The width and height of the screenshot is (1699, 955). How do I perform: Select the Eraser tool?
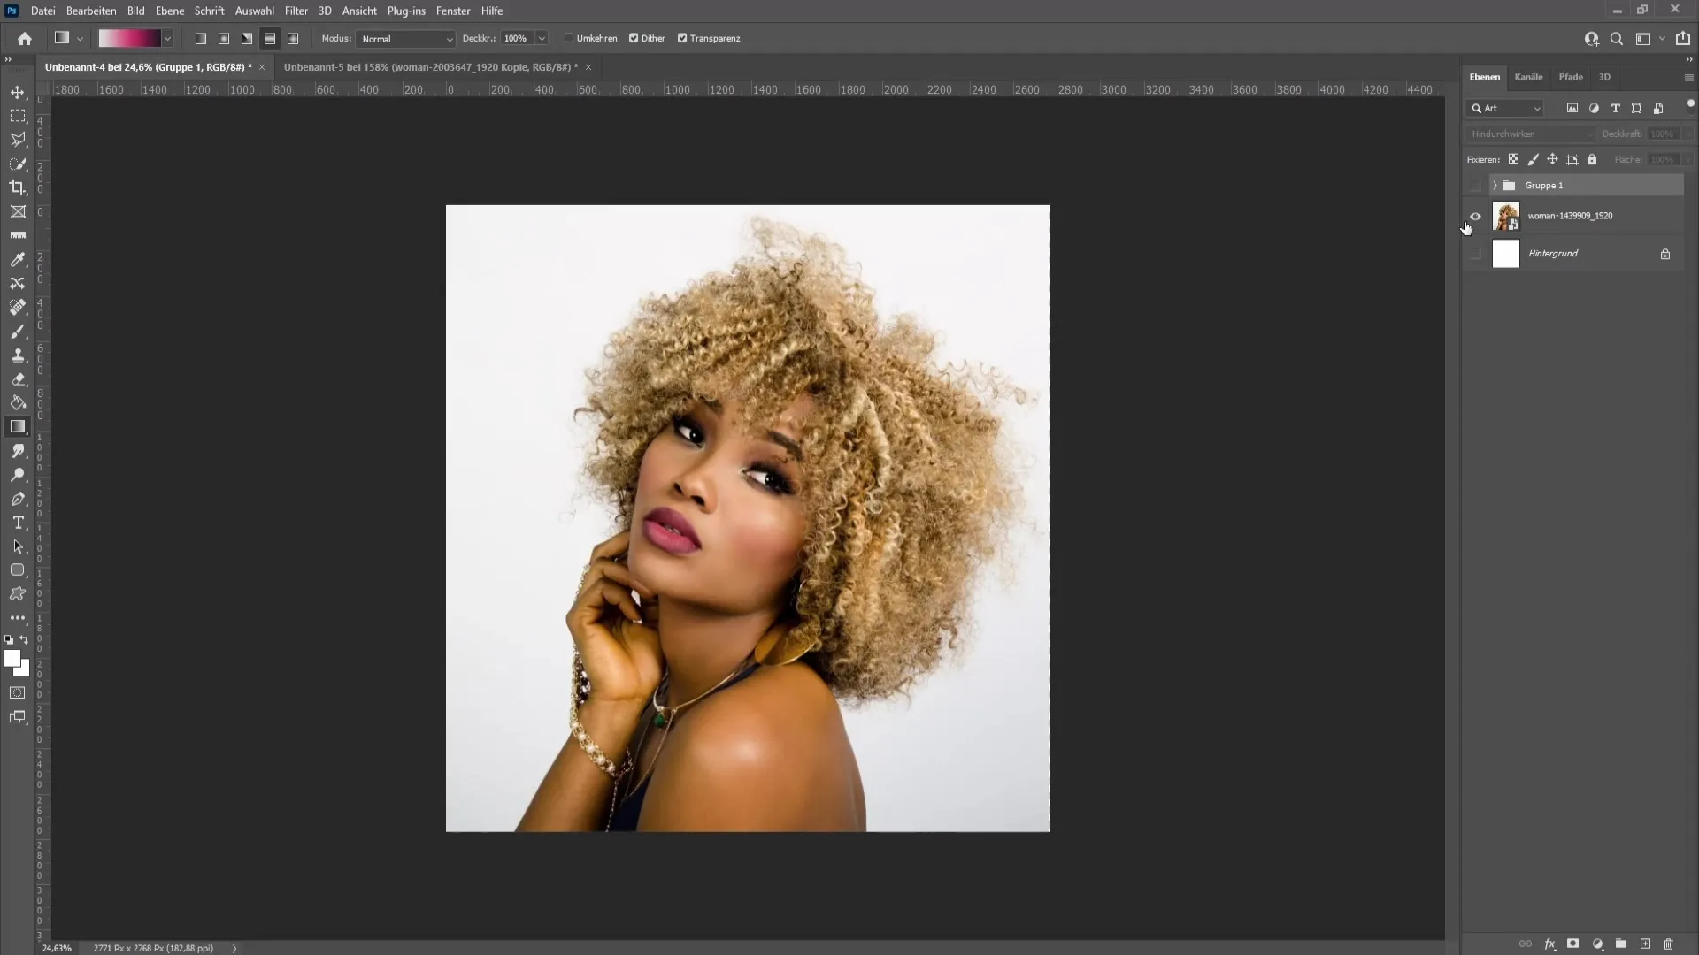(18, 379)
